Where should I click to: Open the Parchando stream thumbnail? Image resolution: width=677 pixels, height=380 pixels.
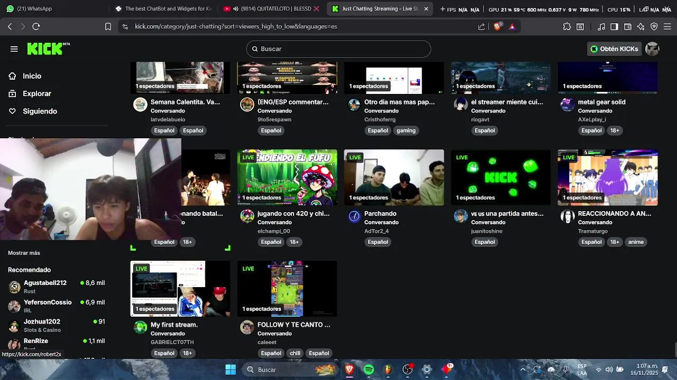pos(394,177)
